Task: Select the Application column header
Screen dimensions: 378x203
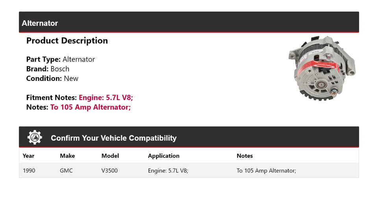Action: [164, 156]
